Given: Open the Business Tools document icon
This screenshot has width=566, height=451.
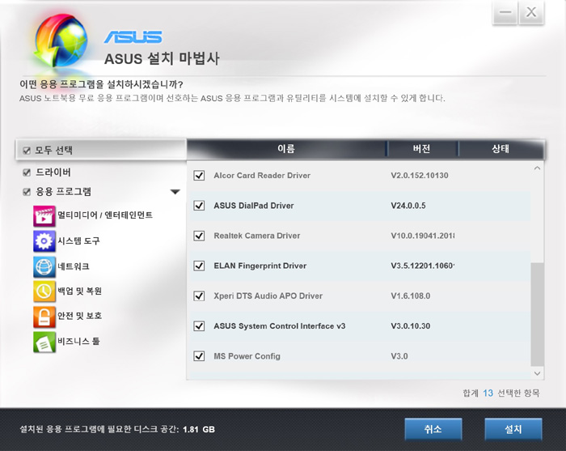Looking at the screenshot, I should point(44,342).
